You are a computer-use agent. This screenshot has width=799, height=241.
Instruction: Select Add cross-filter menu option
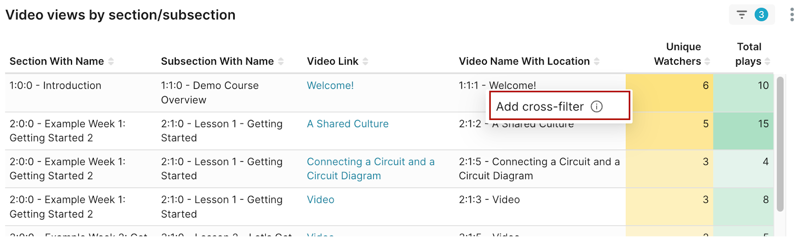540,107
